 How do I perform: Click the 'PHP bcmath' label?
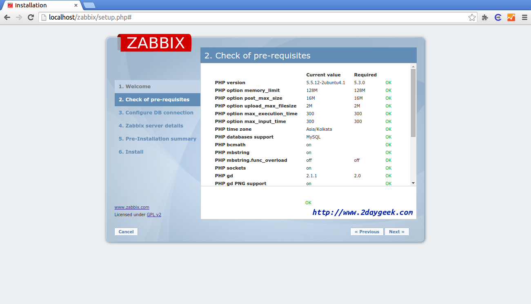pos(230,145)
